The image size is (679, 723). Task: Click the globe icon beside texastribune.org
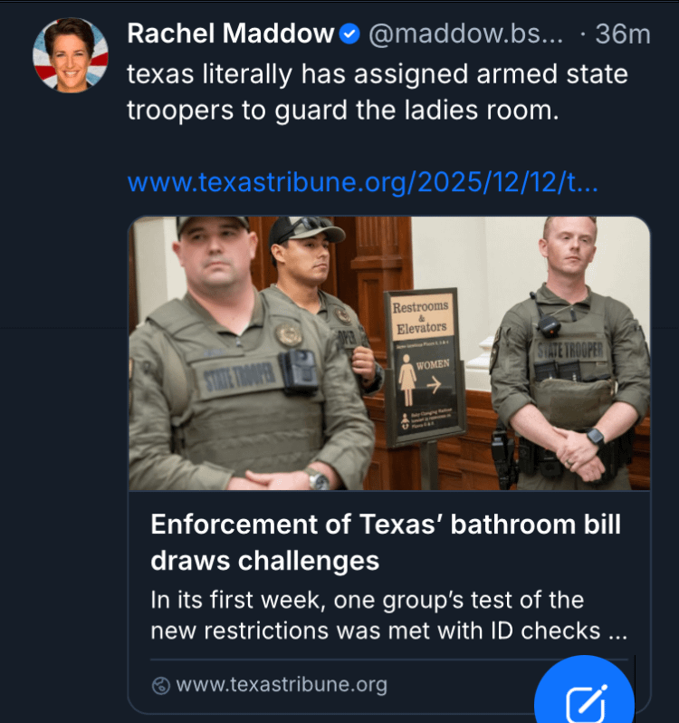(161, 686)
